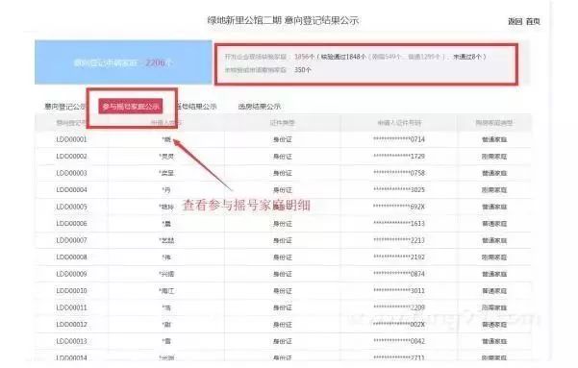Click the registration number LDD00010

click(x=71, y=291)
